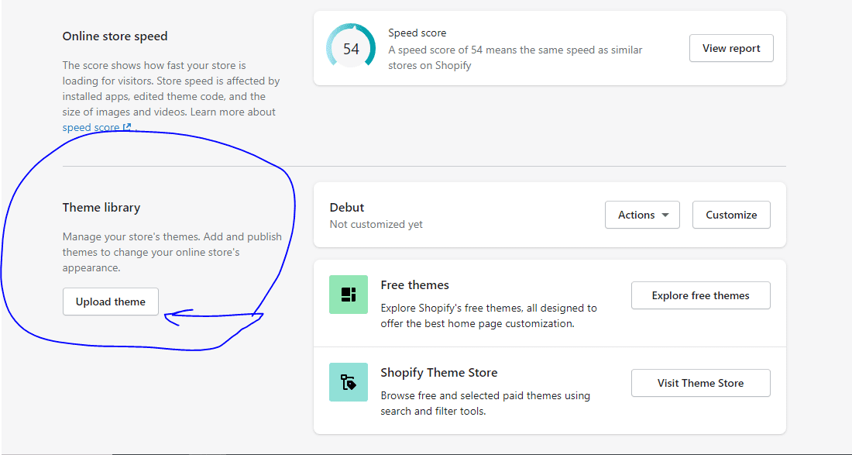The width and height of the screenshot is (852, 455).
Task: Click the 'Not customized yet' status text
Action: 376,224
